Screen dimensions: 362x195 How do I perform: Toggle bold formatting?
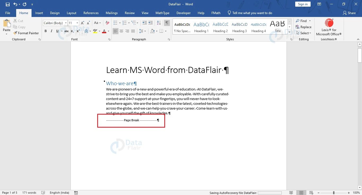point(45,31)
